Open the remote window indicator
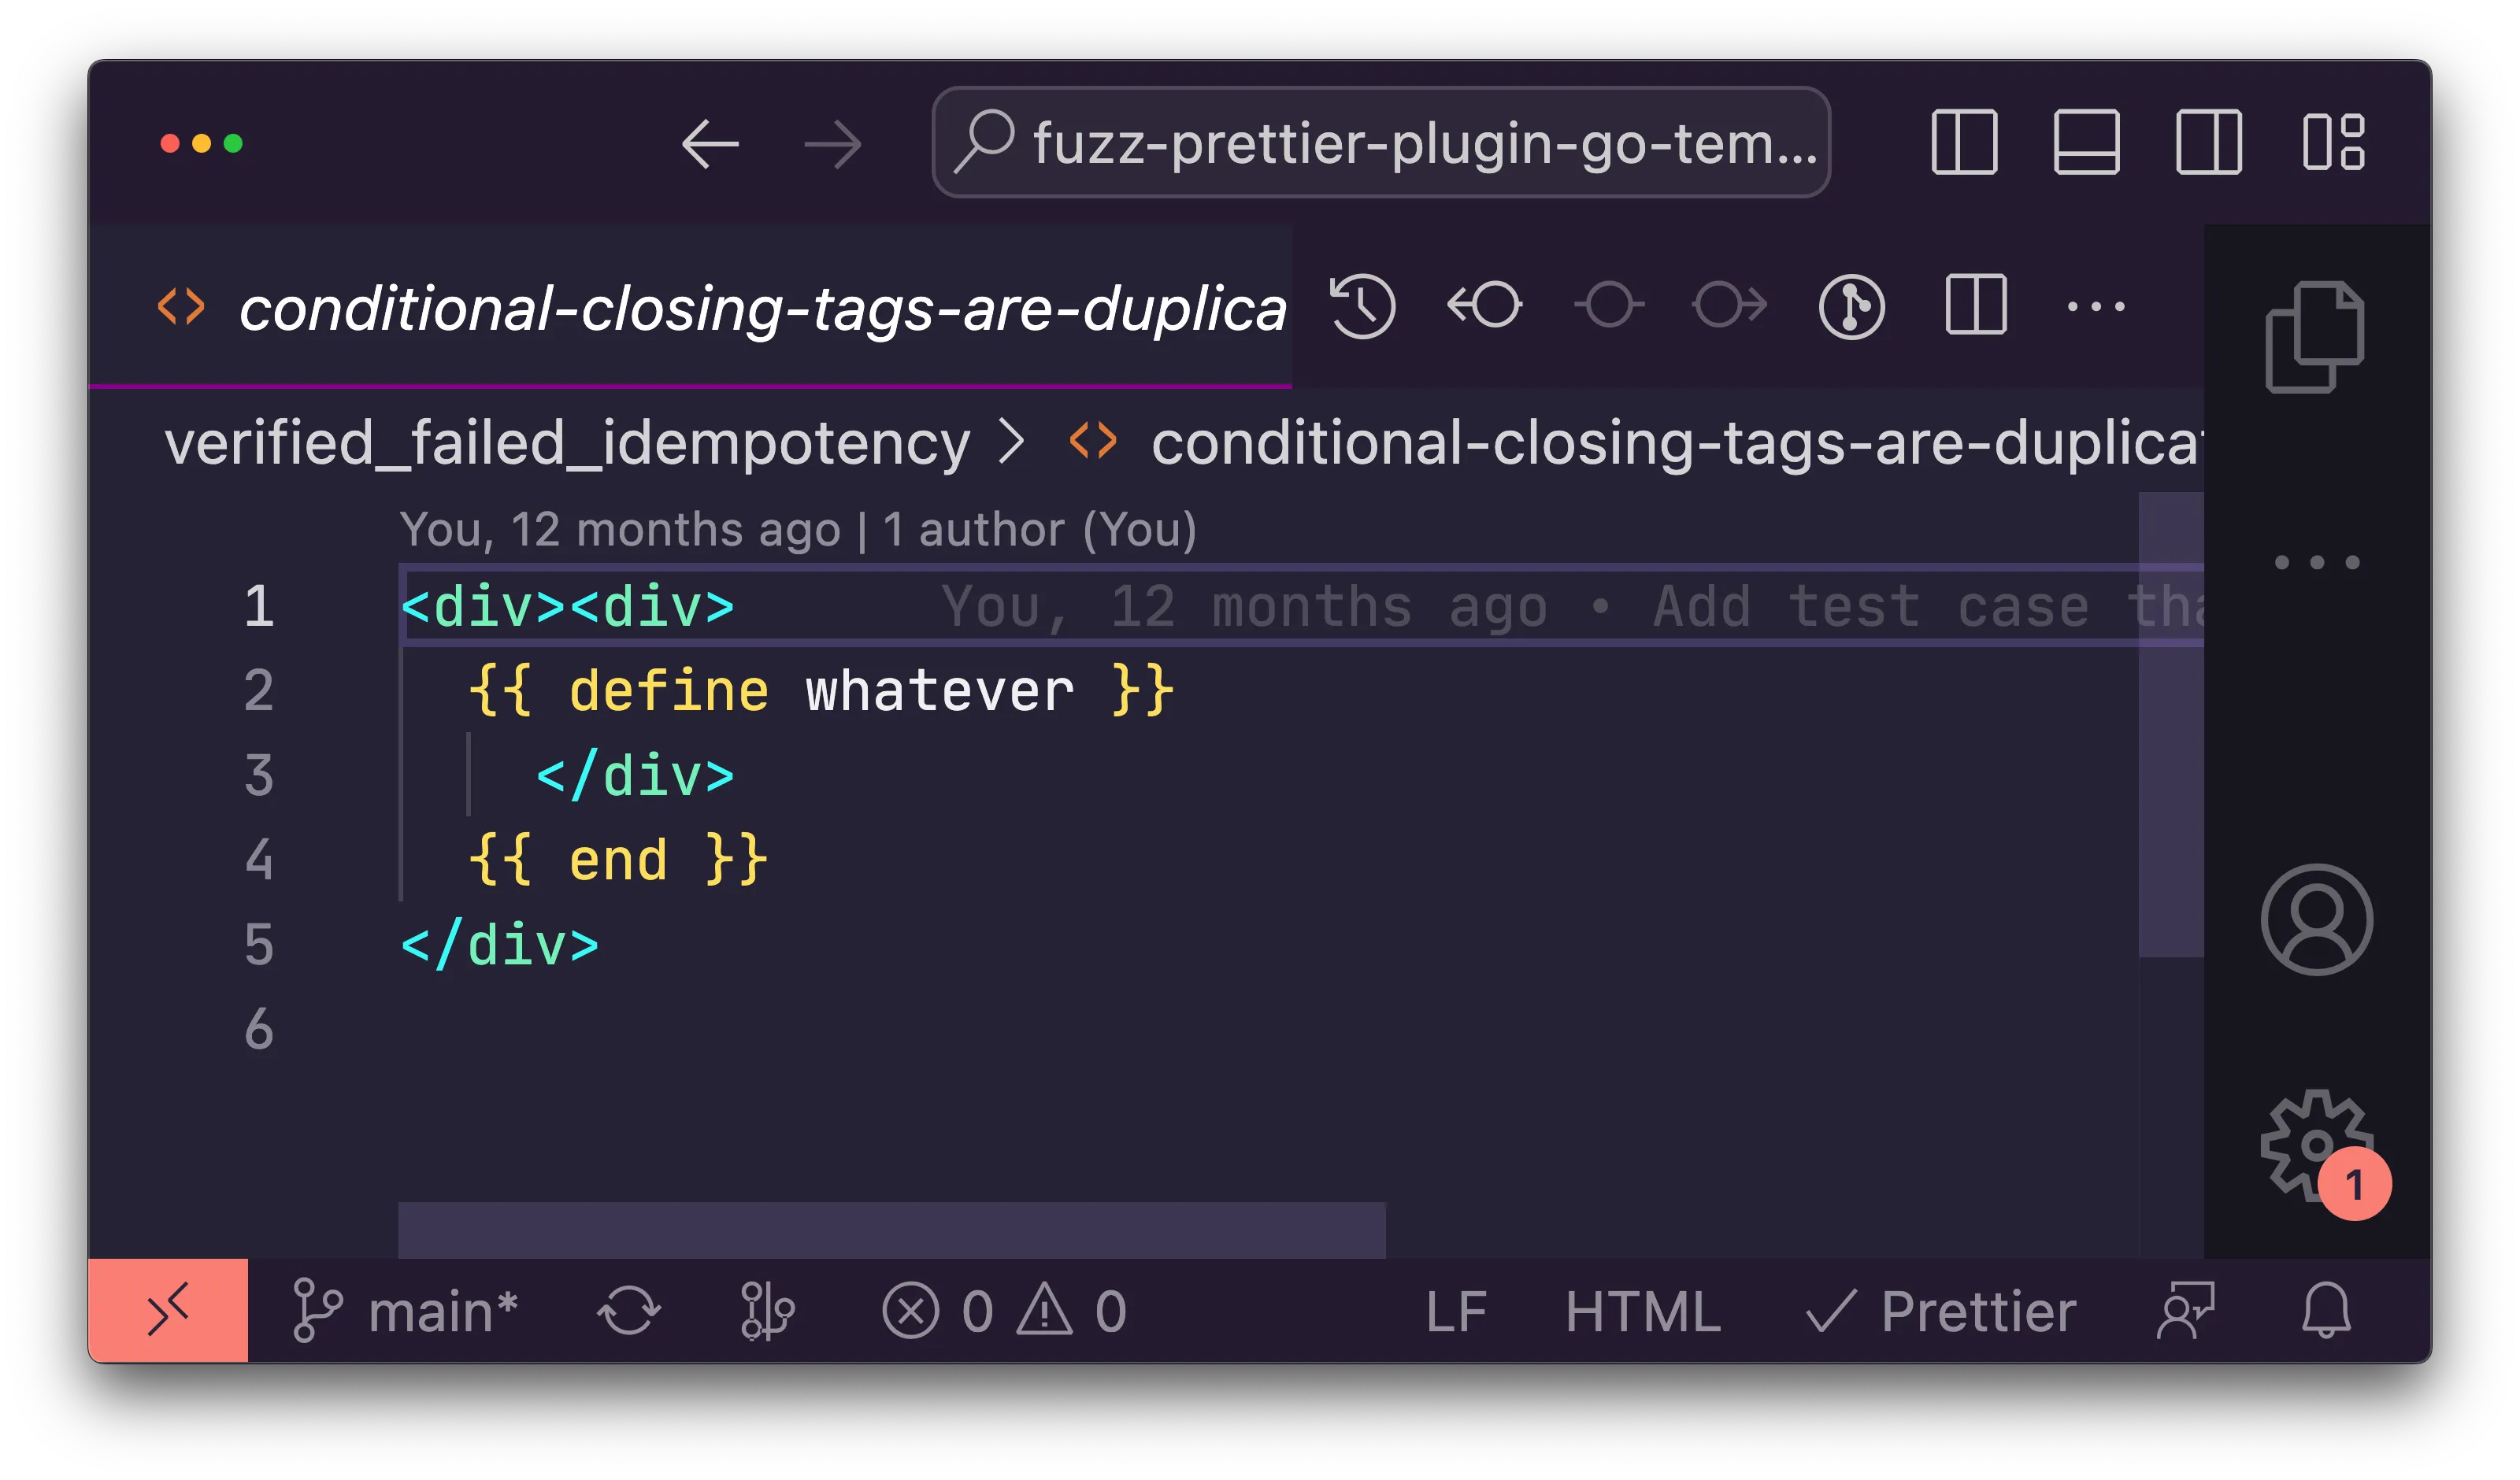The width and height of the screenshot is (2520, 1480). [x=168, y=1310]
